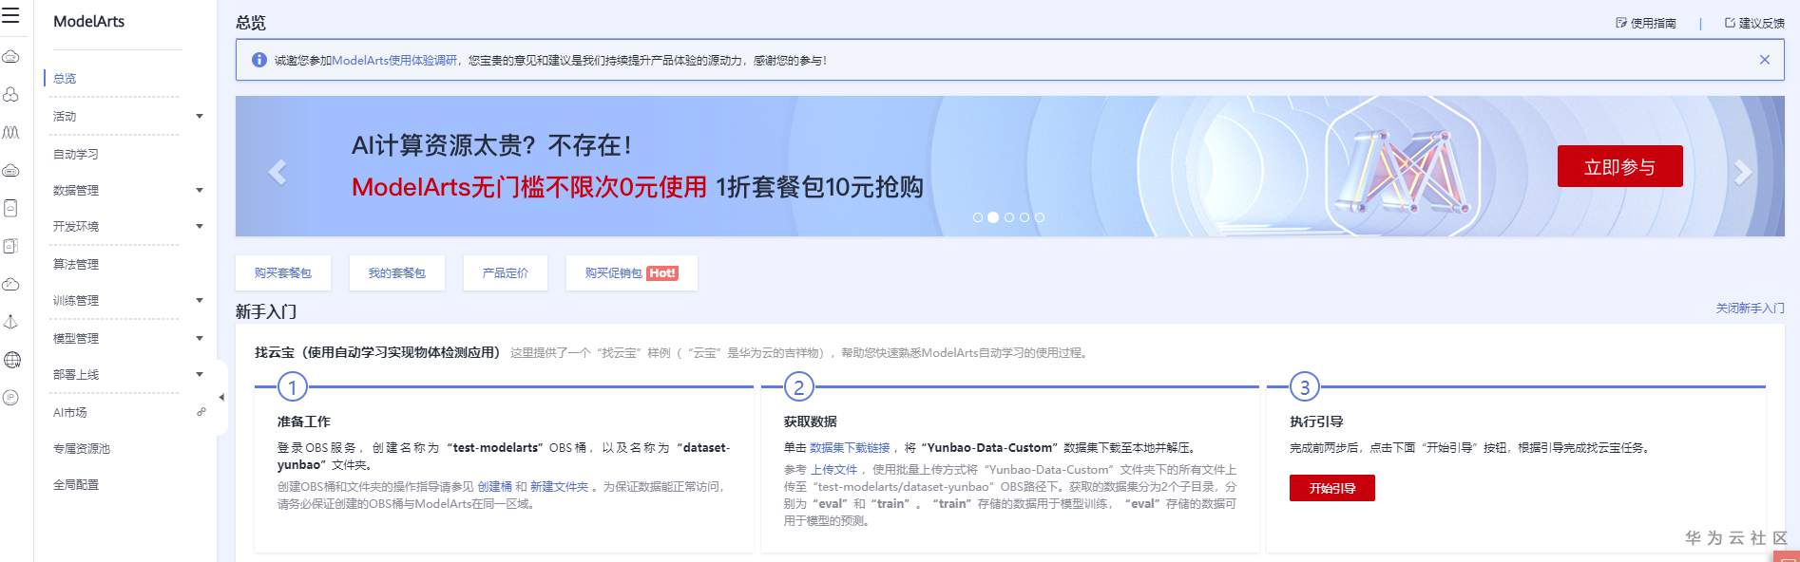
Task: Click the 立即参与 red banner button
Action: coord(1619,166)
